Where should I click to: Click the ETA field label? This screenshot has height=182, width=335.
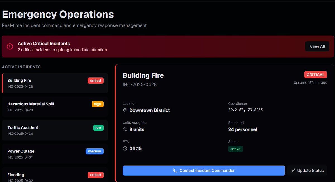[126, 142]
